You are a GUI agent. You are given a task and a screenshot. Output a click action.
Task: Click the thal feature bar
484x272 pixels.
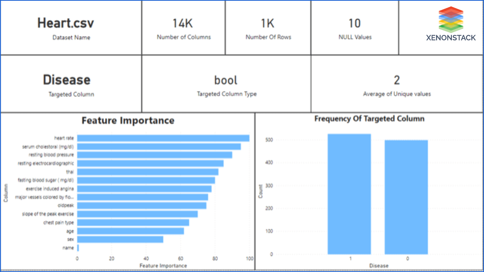[148, 172]
